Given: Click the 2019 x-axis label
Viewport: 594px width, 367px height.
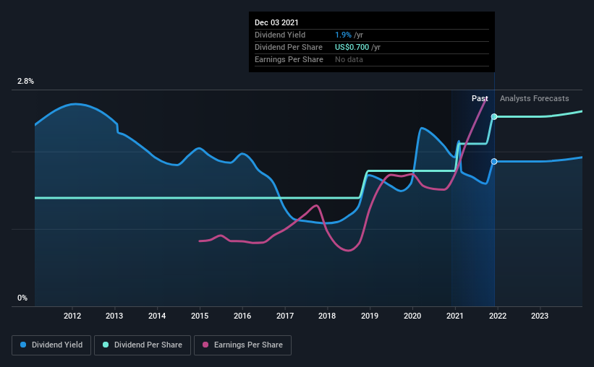Looking at the screenshot, I should click(x=370, y=316).
